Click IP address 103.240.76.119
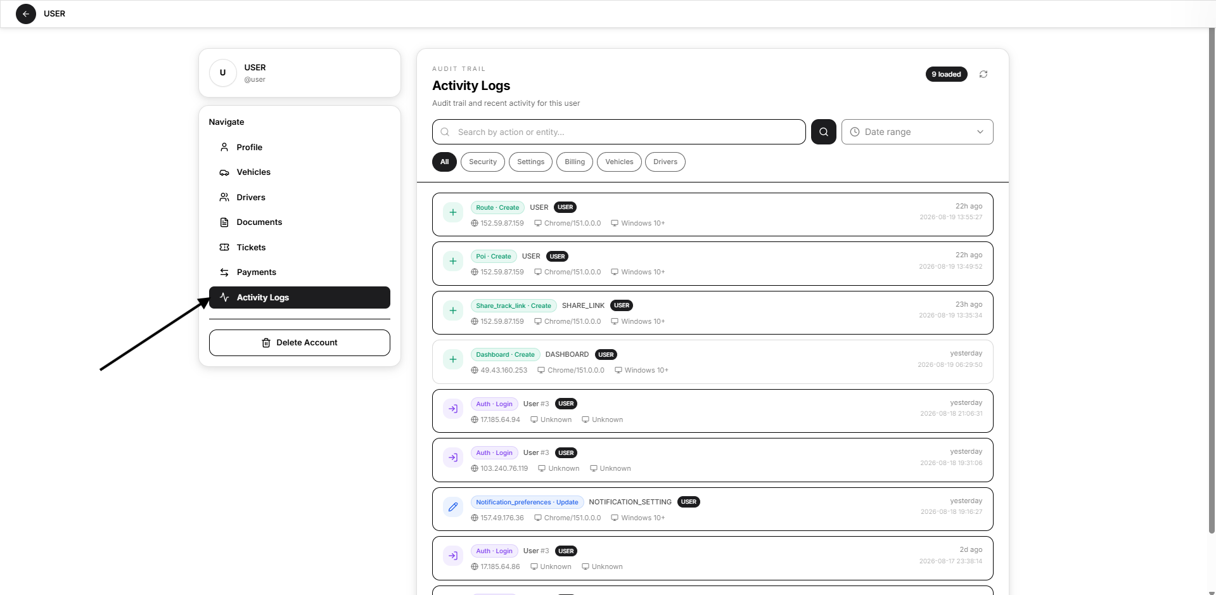This screenshot has width=1216, height=595. [504, 469]
